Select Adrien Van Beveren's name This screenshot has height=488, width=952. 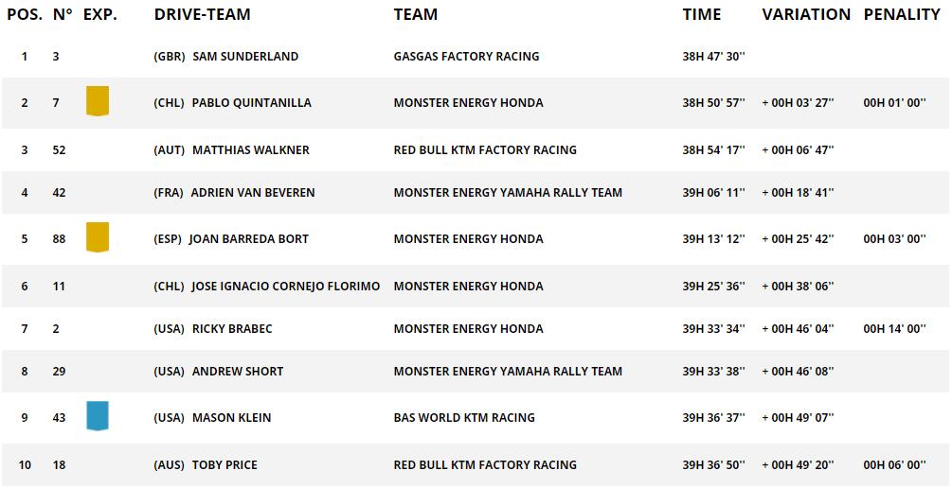point(253,193)
